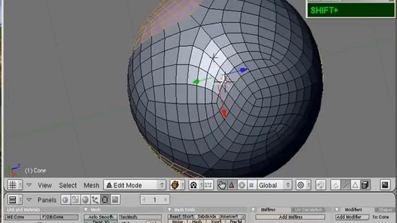
Task: Click the blue Z-axis manipulator handle
Action: pyautogui.click(x=243, y=70)
